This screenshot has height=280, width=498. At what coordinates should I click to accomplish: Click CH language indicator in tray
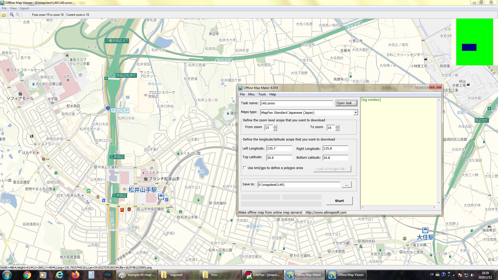(x=432, y=275)
